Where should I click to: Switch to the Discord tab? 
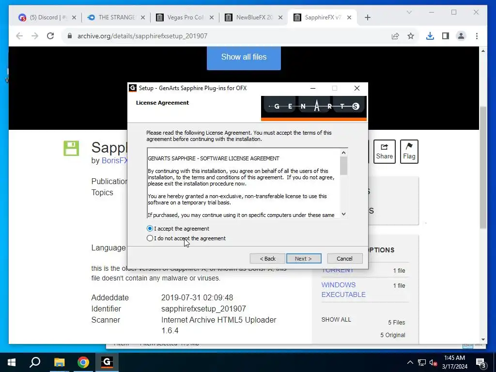click(47, 17)
